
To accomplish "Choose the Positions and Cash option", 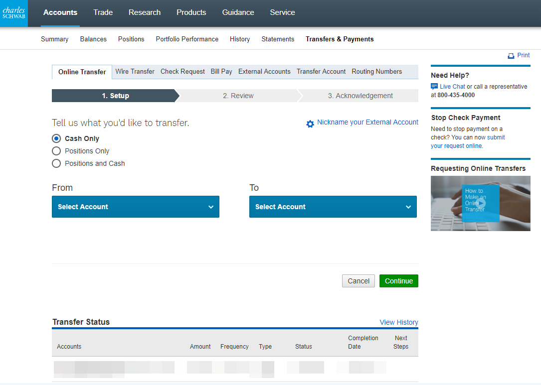I will pos(56,163).
